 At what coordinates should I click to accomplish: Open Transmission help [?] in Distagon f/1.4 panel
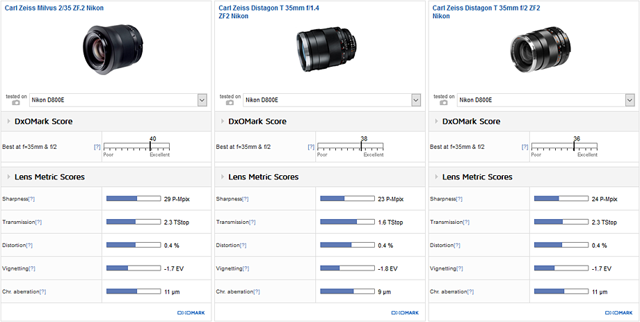point(253,222)
